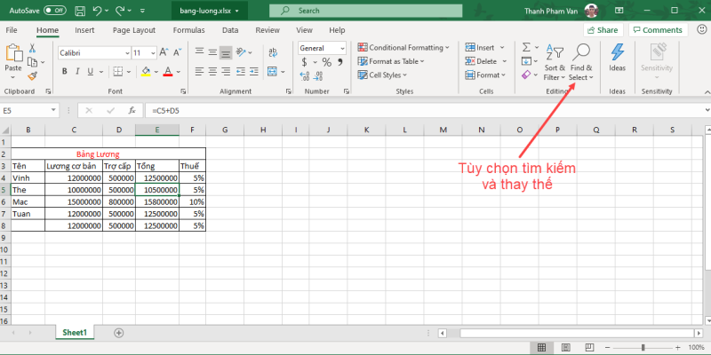
Task: Toggle Bold formatting
Action: click(65, 72)
